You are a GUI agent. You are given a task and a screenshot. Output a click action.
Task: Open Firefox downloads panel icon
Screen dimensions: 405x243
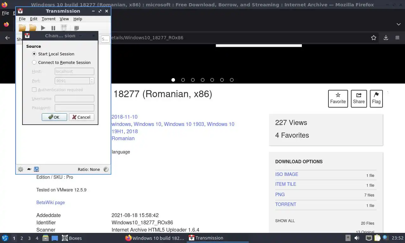pos(386,38)
